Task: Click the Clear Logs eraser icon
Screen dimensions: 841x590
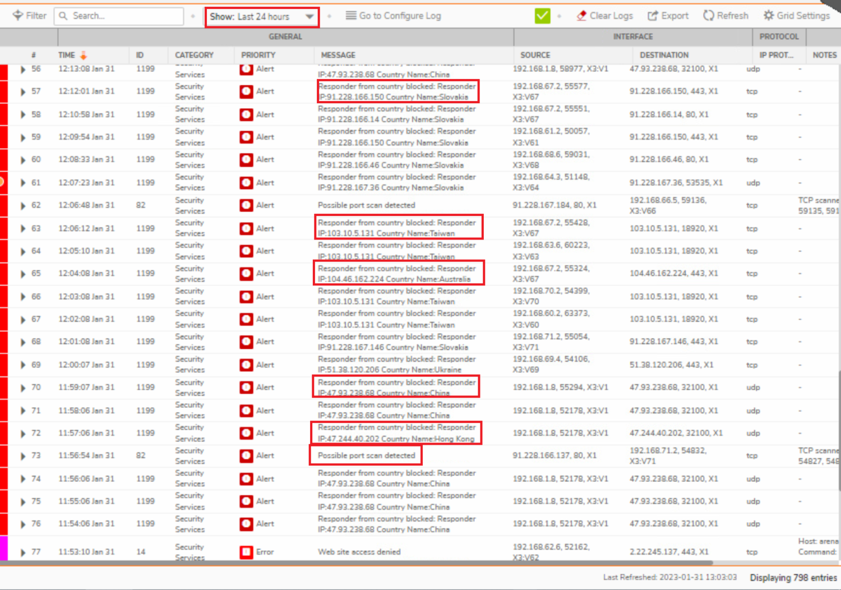Action: [581, 16]
